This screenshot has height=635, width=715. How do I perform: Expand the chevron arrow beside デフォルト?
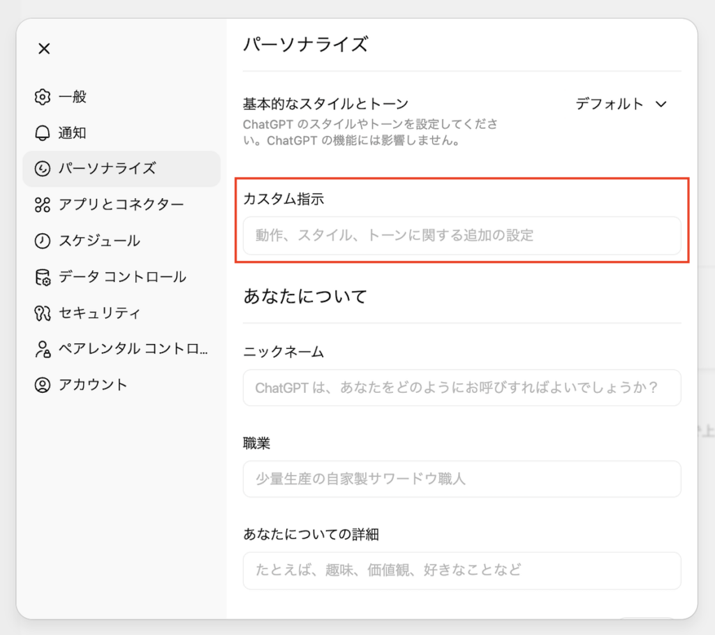tap(661, 104)
